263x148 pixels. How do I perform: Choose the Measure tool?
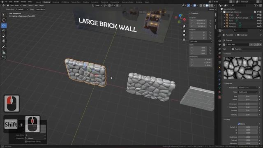tap(4, 52)
